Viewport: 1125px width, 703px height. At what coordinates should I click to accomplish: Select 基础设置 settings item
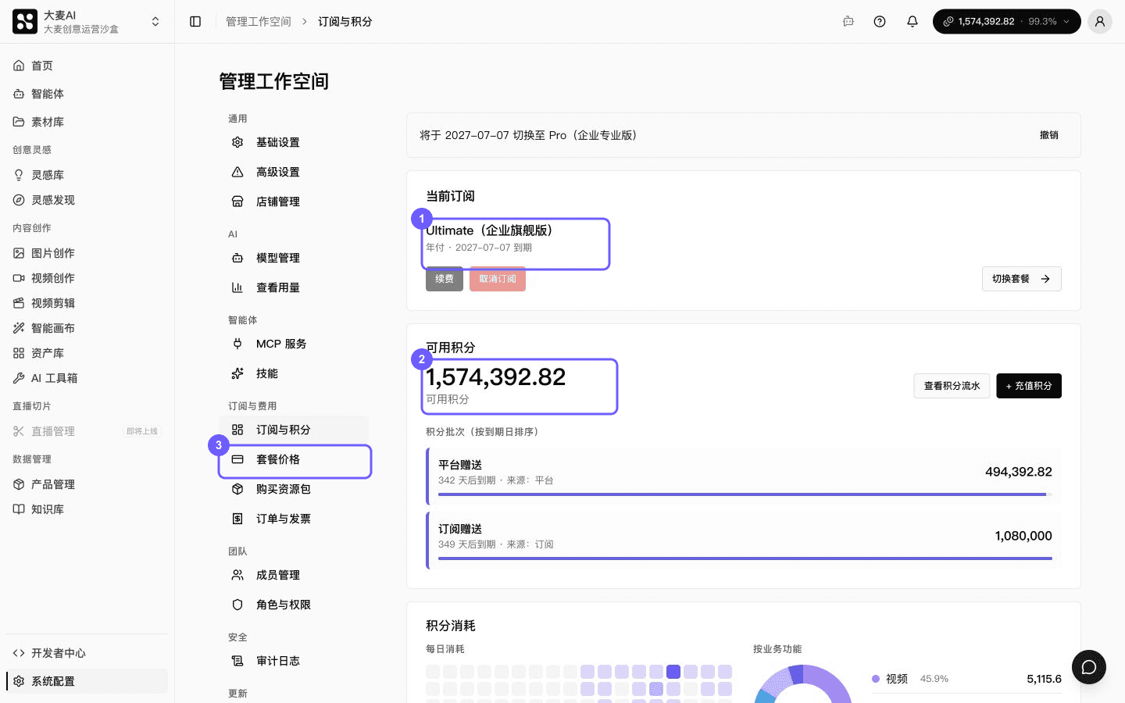tap(294, 142)
